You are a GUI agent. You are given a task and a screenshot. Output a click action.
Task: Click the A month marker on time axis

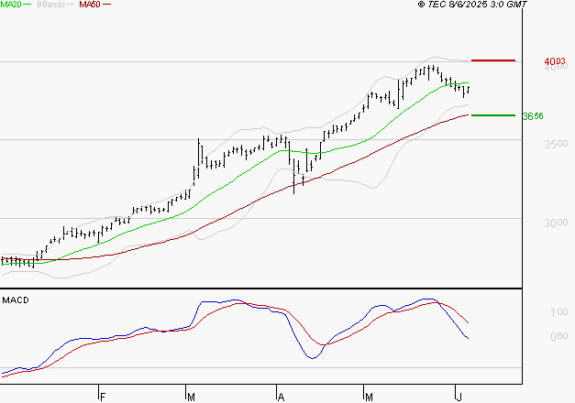coord(280,397)
